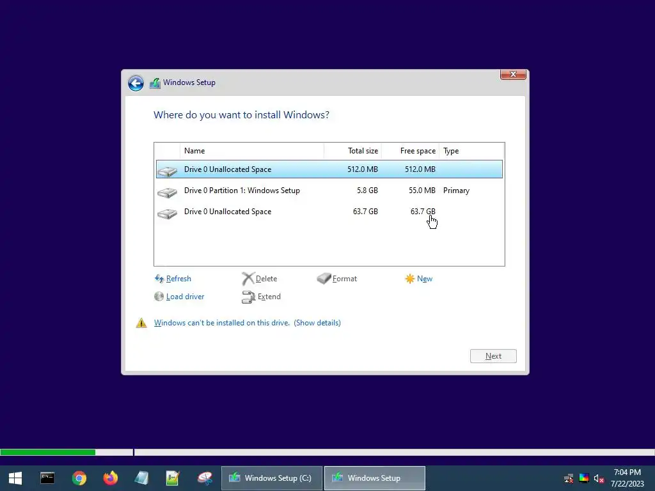The image size is (655, 491).
Task: Click the yellow warning triangle icon
Action: [x=141, y=323]
